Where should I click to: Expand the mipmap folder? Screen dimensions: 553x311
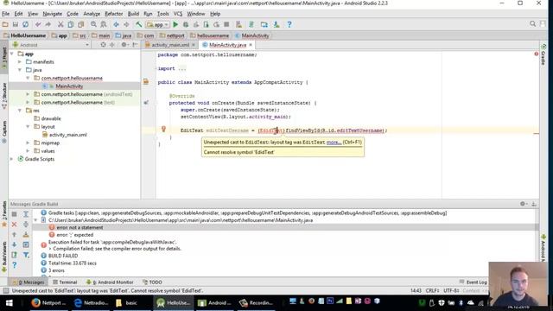(29, 143)
